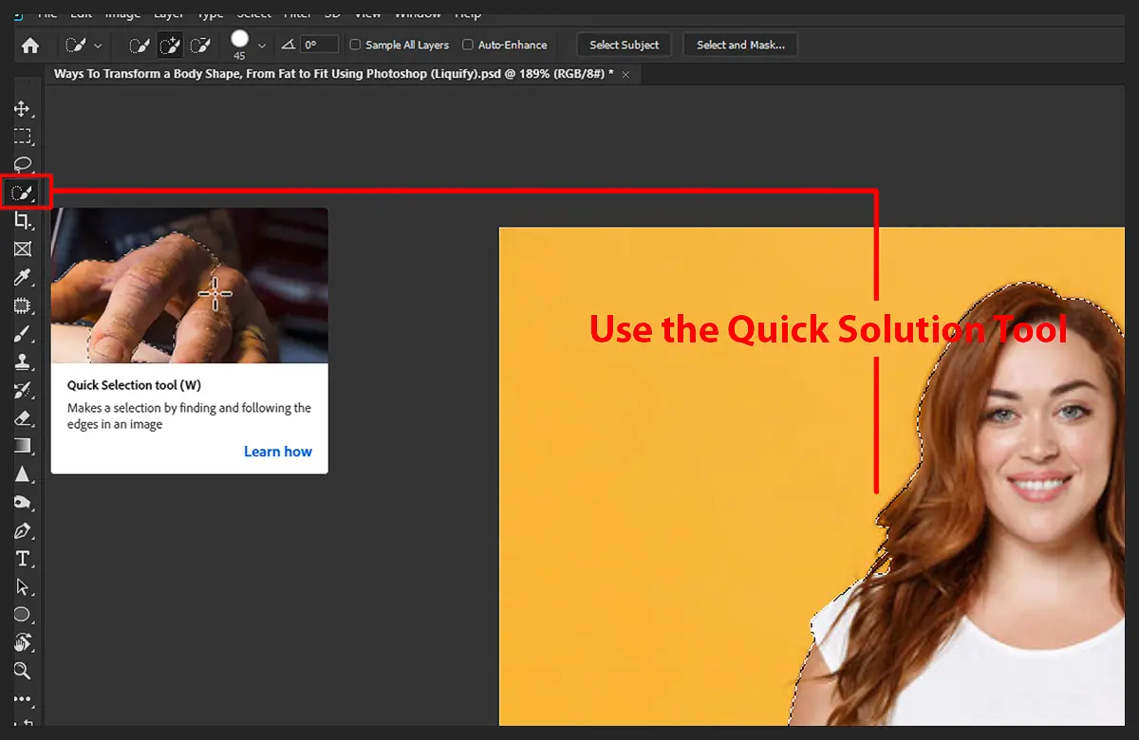Enable Auto-Enhance

click(468, 45)
